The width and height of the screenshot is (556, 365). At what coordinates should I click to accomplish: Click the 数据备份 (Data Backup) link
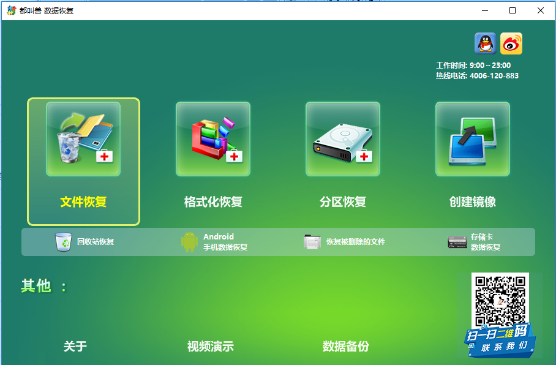(346, 347)
